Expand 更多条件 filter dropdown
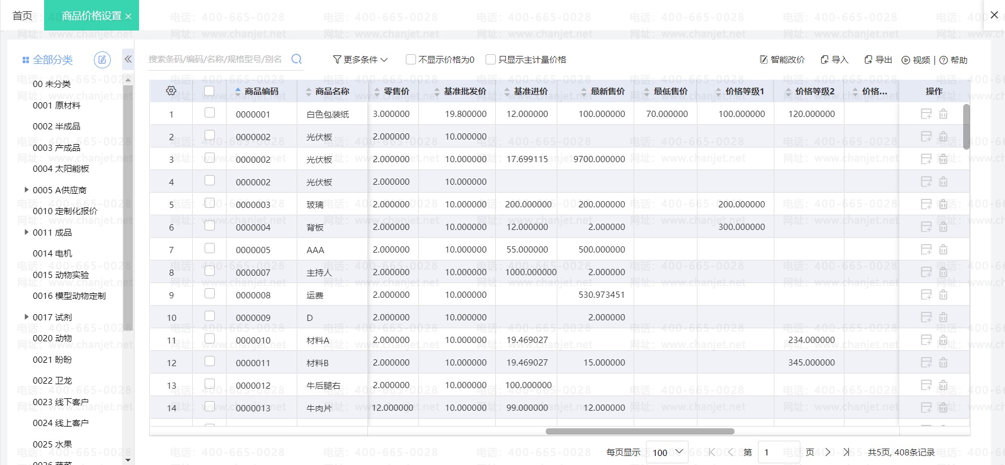 (361, 59)
